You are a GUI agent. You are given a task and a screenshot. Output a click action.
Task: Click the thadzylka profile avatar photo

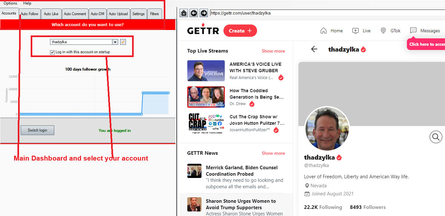[327, 129]
